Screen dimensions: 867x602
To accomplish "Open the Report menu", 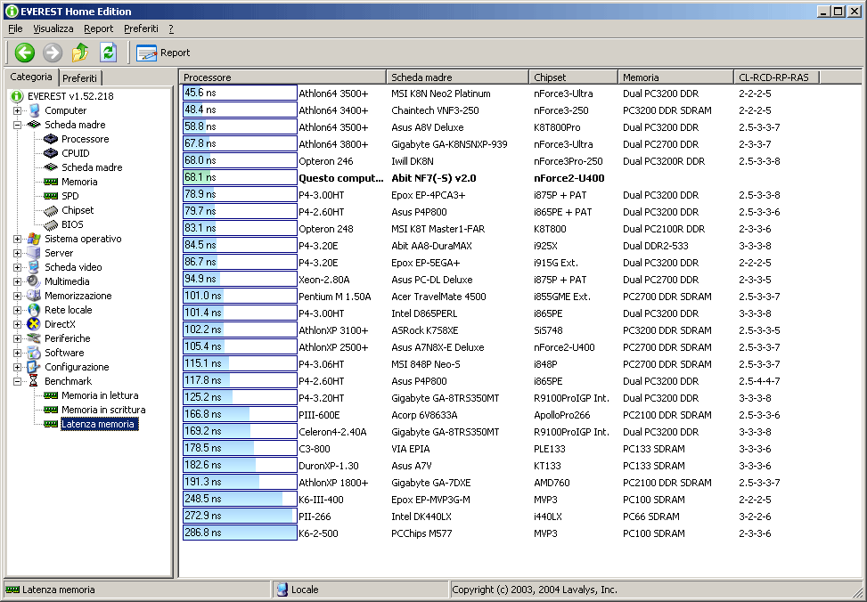I will click(98, 28).
